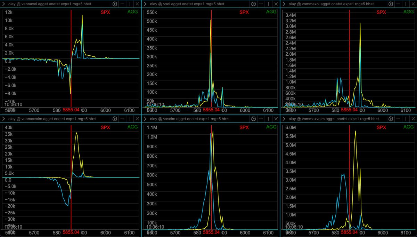Viewport: 417px width, 237px height.
Task: Click the vertical bar icon in vannaxoi panel
Action: (x=130, y=4)
